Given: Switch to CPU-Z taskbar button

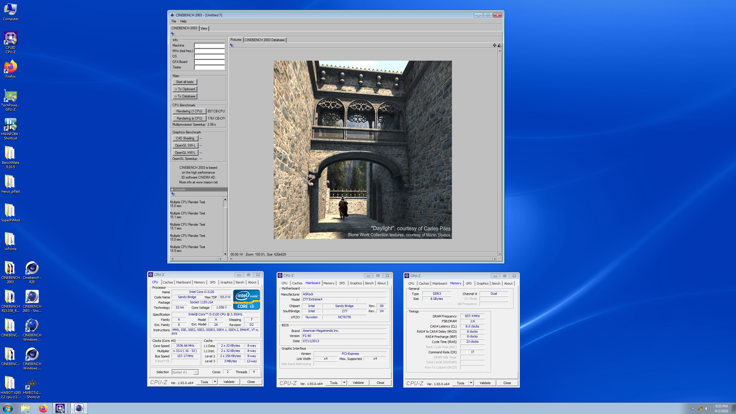Looking at the screenshot, I should click(x=60, y=408).
